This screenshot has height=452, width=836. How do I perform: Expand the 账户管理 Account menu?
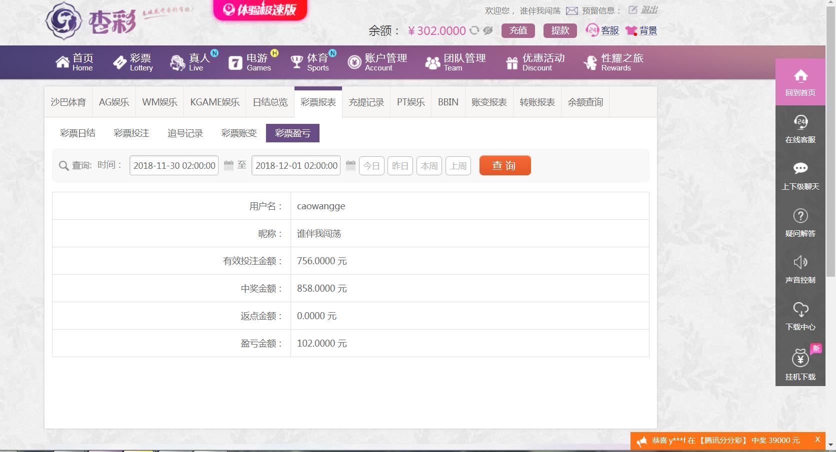tap(378, 62)
